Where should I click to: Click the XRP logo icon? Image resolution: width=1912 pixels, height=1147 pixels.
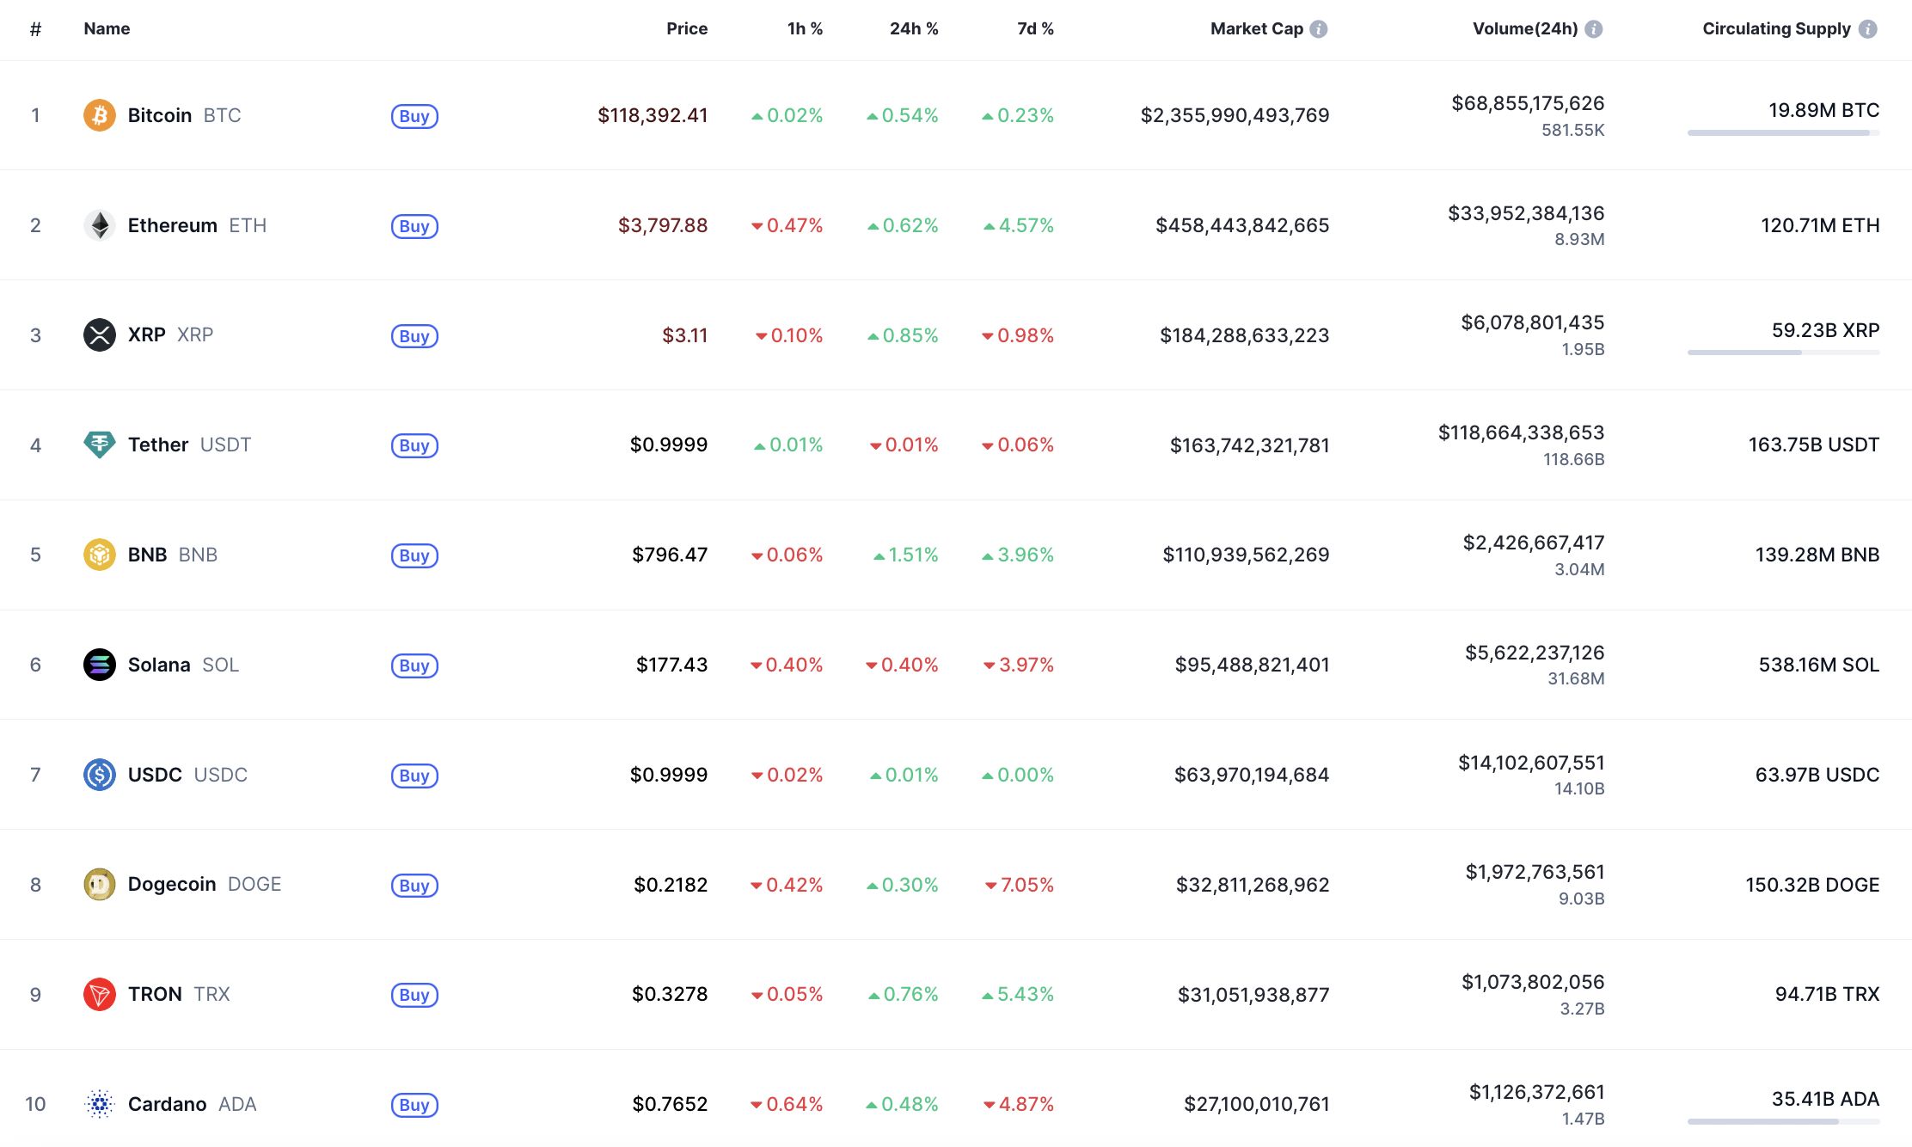pos(100,334)
